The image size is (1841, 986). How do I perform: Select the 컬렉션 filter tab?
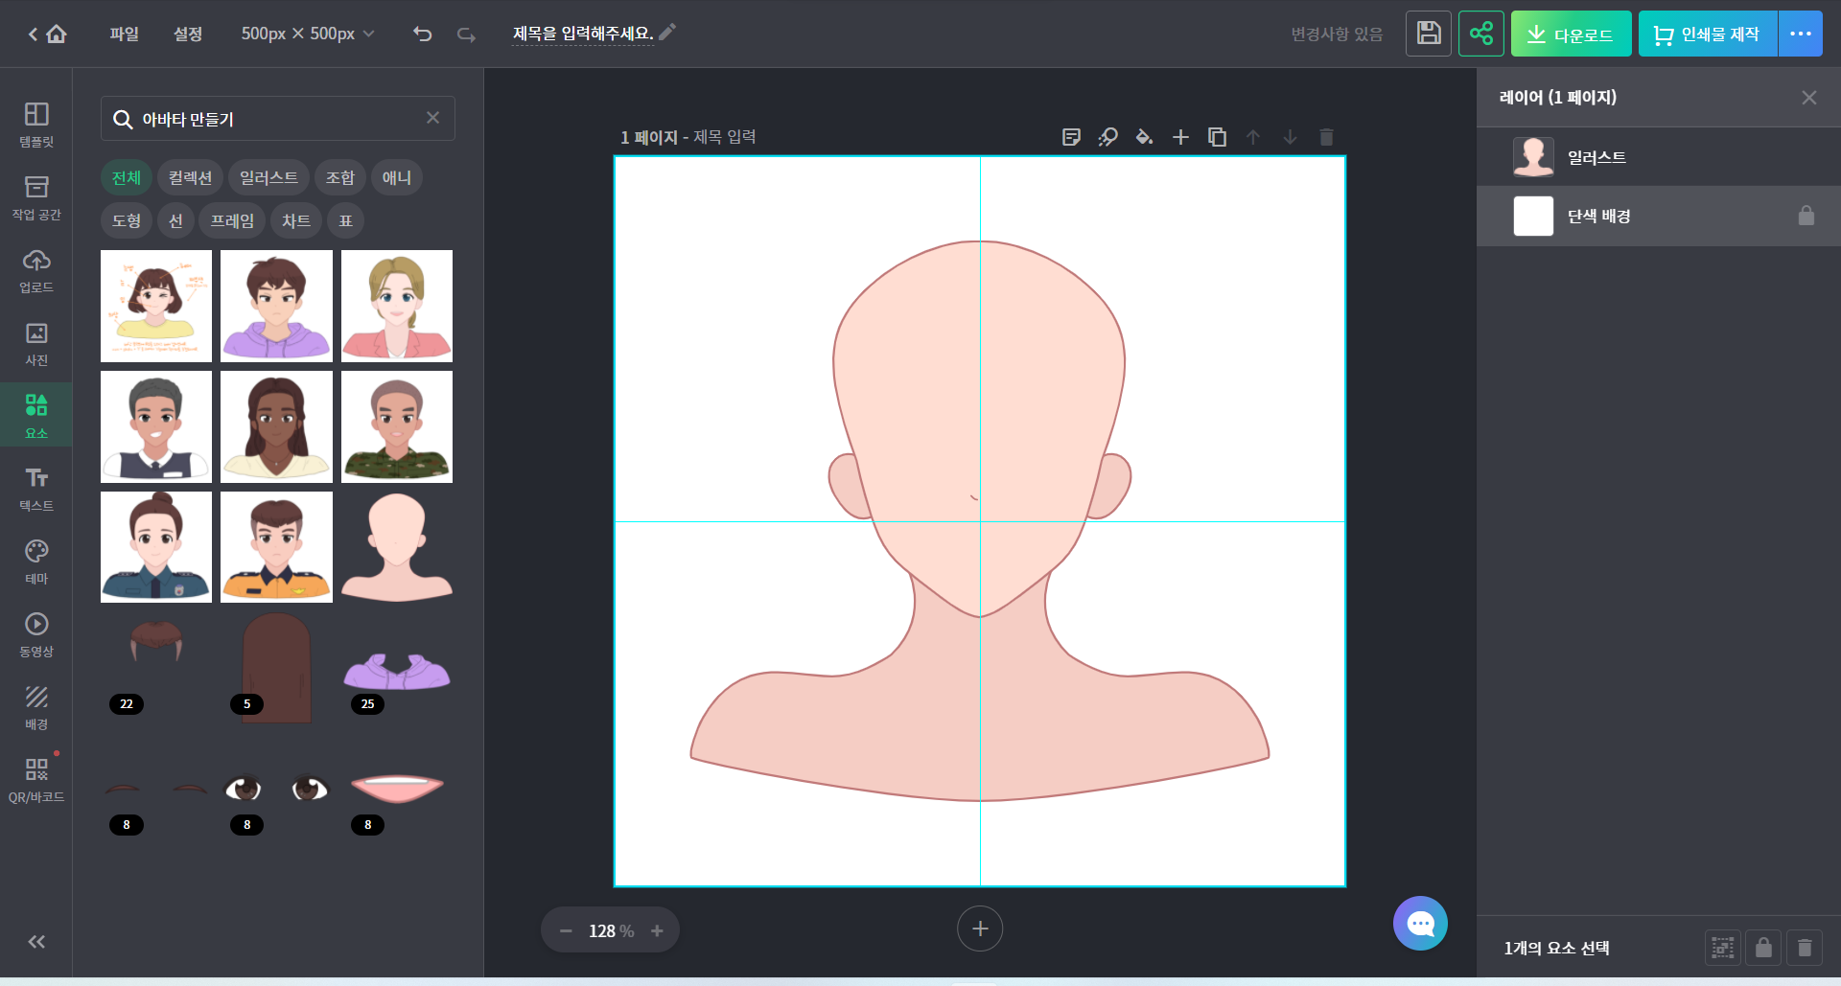tap(190, 177)
